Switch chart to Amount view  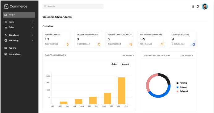tap(125, 64)
